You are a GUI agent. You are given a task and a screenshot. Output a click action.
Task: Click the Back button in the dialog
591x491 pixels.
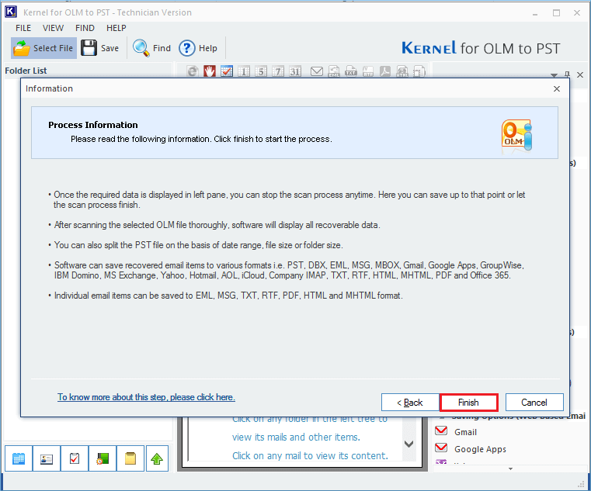click(410, 403)
